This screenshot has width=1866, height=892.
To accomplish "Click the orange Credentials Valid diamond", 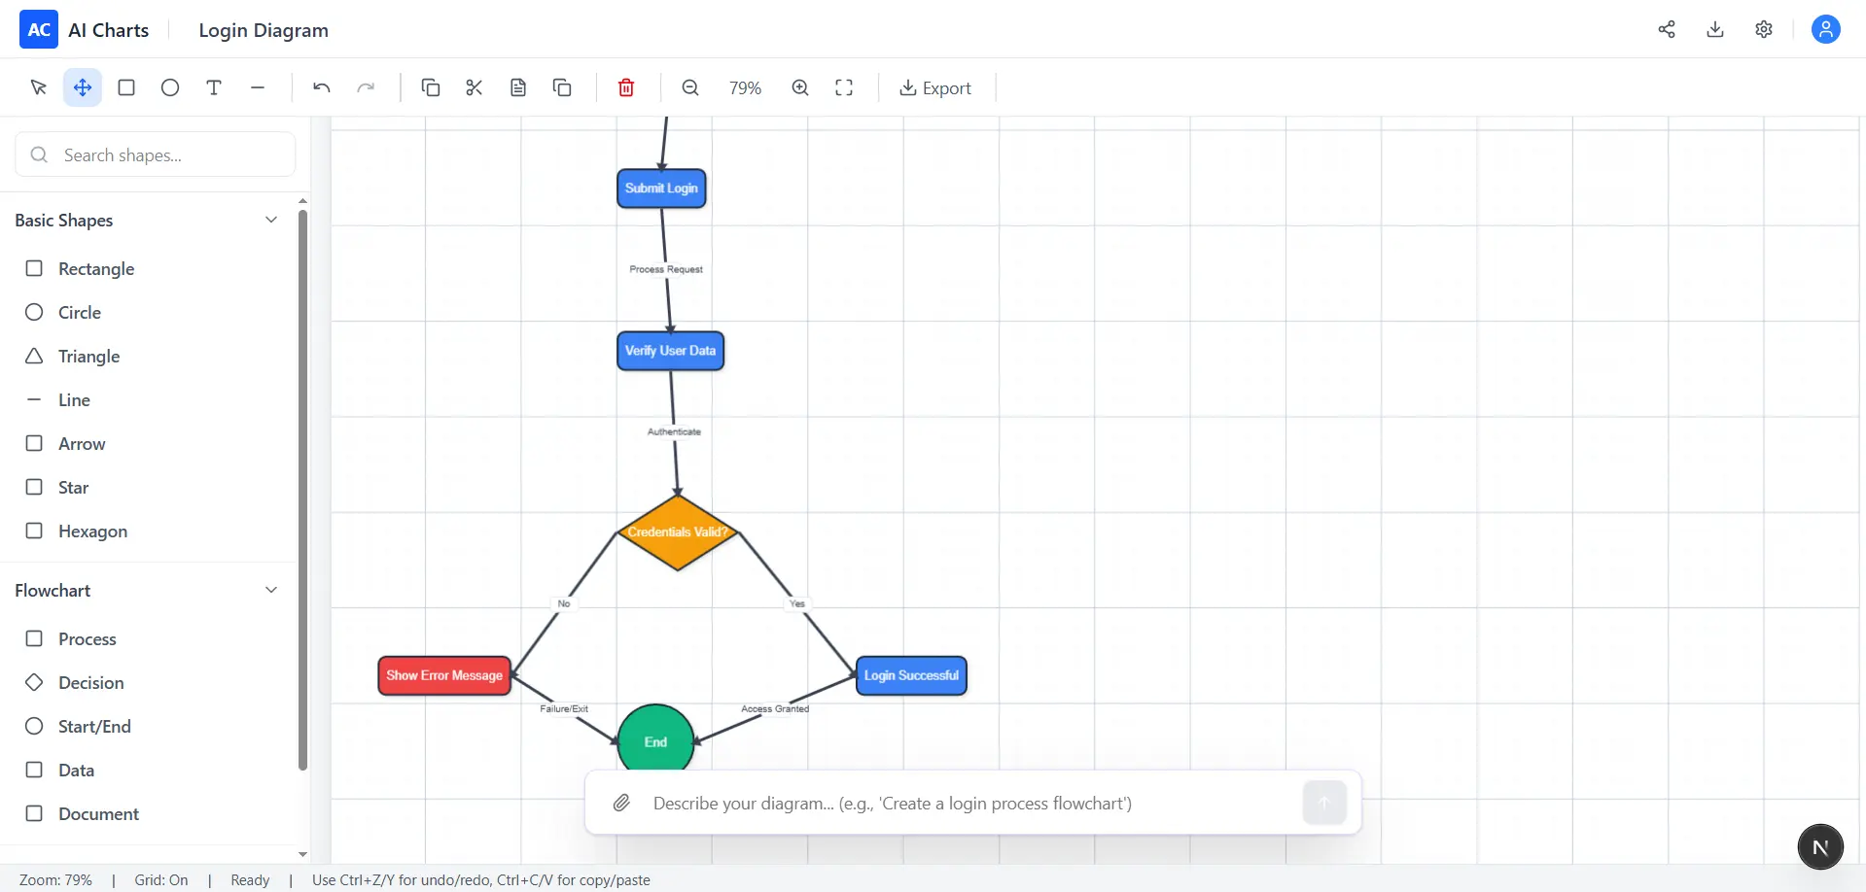I will 678,532.
